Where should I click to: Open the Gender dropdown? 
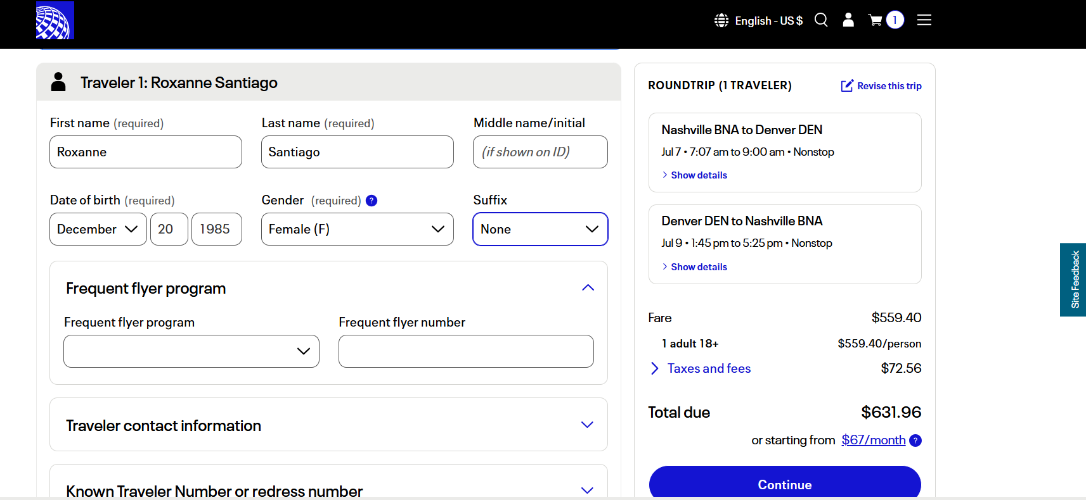pyautogui.click(x=357, y=229)
